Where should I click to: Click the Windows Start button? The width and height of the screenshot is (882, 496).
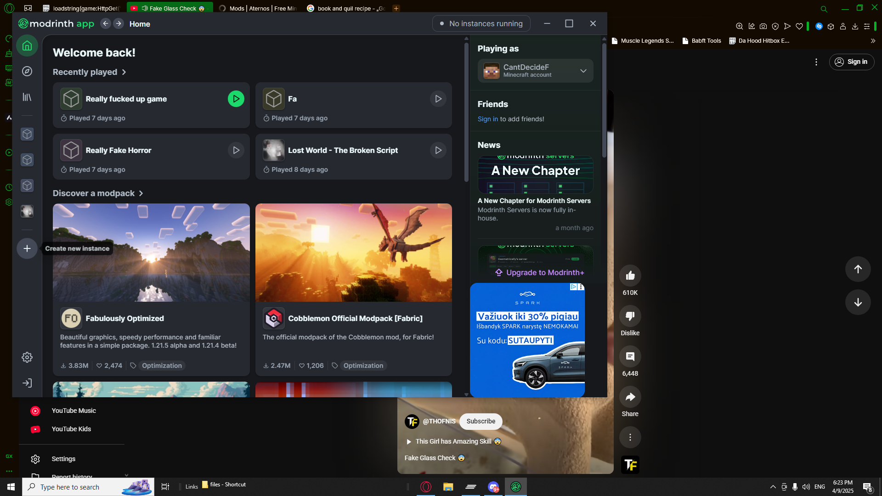point(11,487)
